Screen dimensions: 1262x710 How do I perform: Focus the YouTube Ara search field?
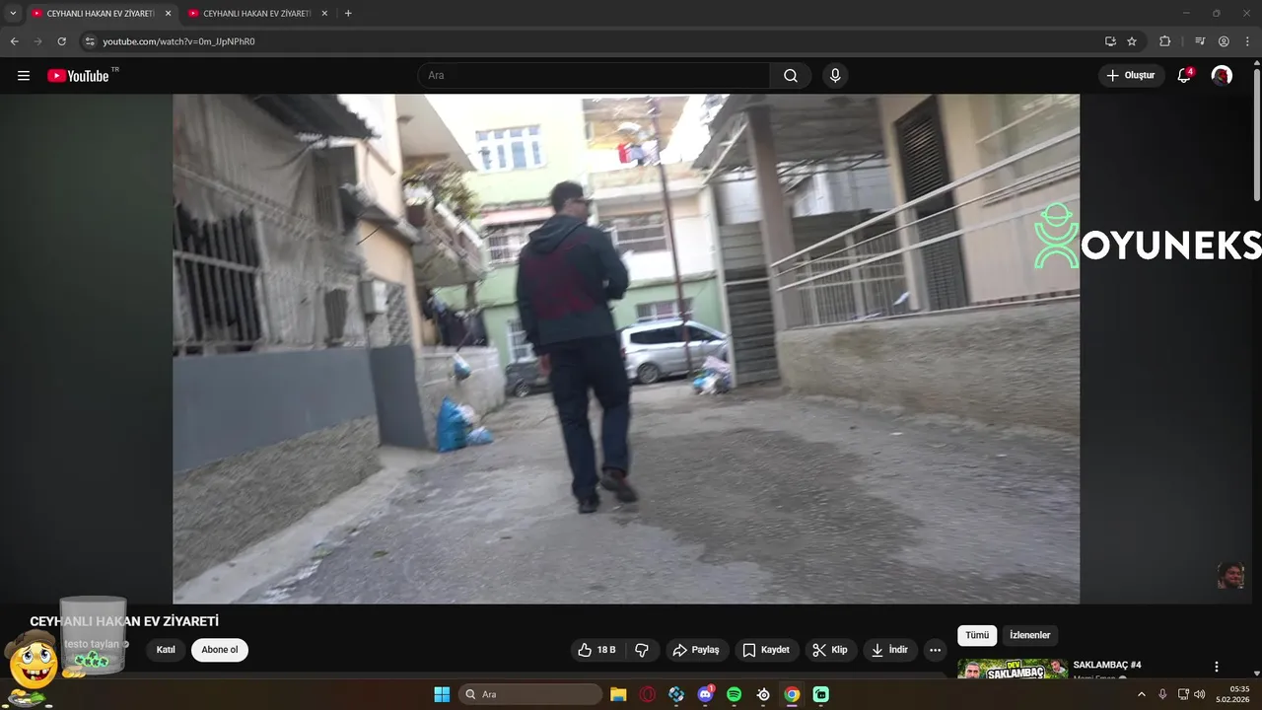coord(595,76)
